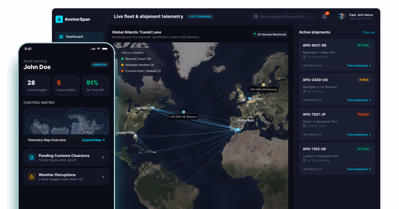Click APG-3450-CN (Slowing) map label
The width and height of the screenshot is (399, 209).
click(x=264, y=90)
